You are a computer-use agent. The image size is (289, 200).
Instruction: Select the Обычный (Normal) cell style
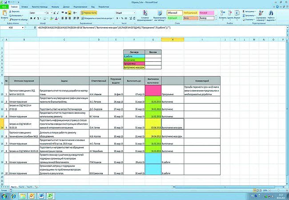point(175,13)
